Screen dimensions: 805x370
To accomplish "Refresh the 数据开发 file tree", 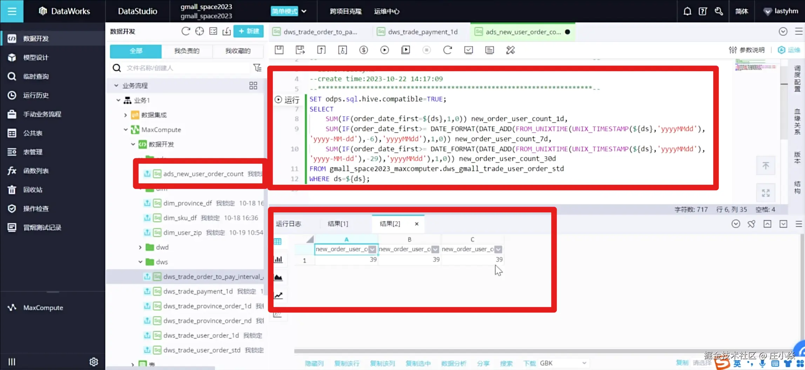I will click(x=185, y=31).
